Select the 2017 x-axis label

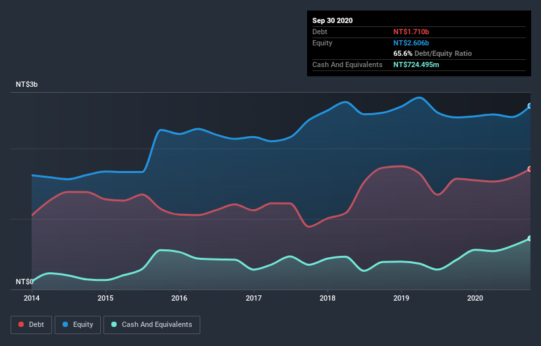click(x=254, y=298)
